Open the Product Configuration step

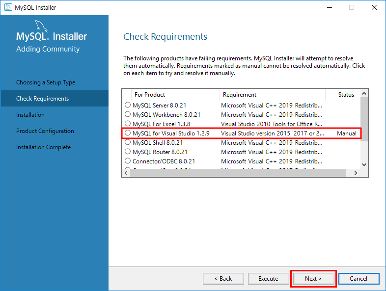(x=45, y=131)
